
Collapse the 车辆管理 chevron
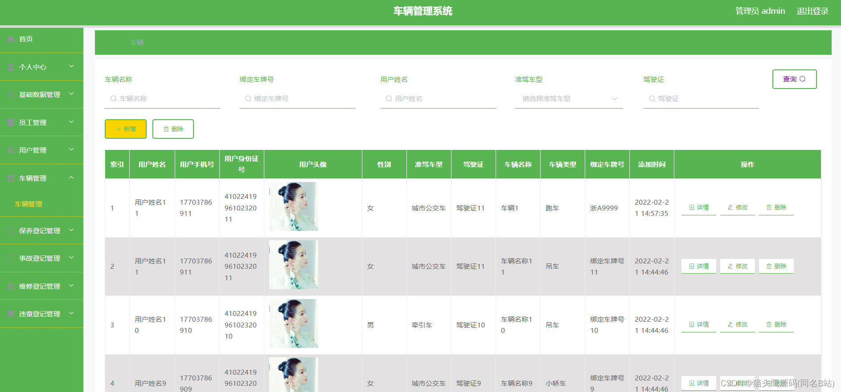tap(71, 178)
